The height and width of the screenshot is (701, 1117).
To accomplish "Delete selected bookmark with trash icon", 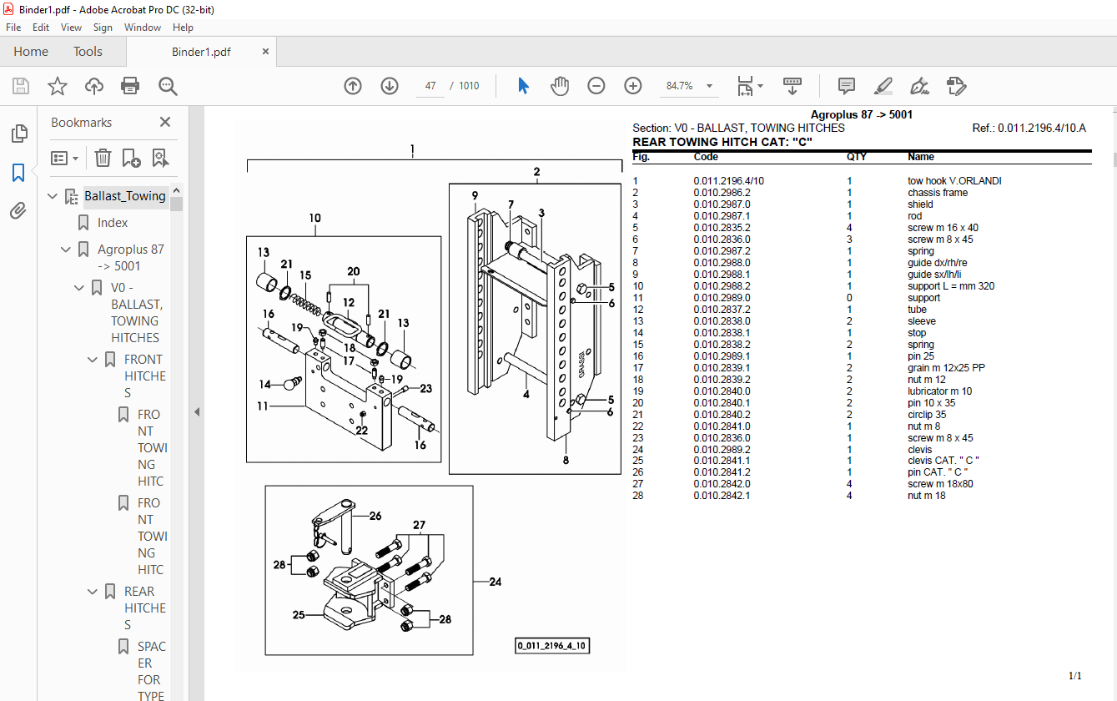I will click(x=103, y=158).
